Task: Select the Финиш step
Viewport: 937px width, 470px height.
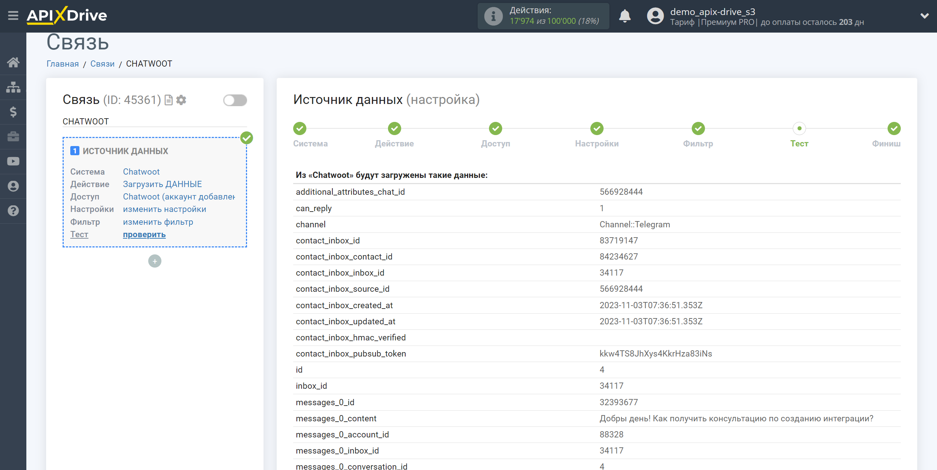Action: pyautogui.click(x=886, y=135)
